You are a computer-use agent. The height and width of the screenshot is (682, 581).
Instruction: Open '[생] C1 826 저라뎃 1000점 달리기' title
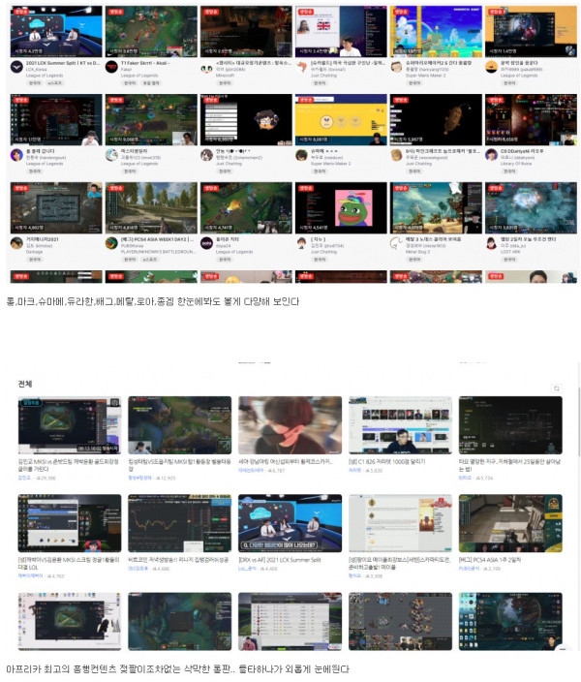click(x=387, y=462)
